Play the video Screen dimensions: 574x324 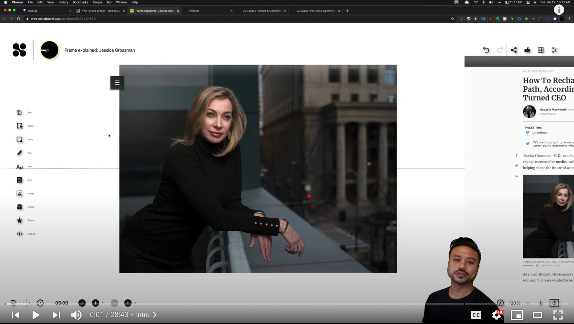tap(36, 315)
